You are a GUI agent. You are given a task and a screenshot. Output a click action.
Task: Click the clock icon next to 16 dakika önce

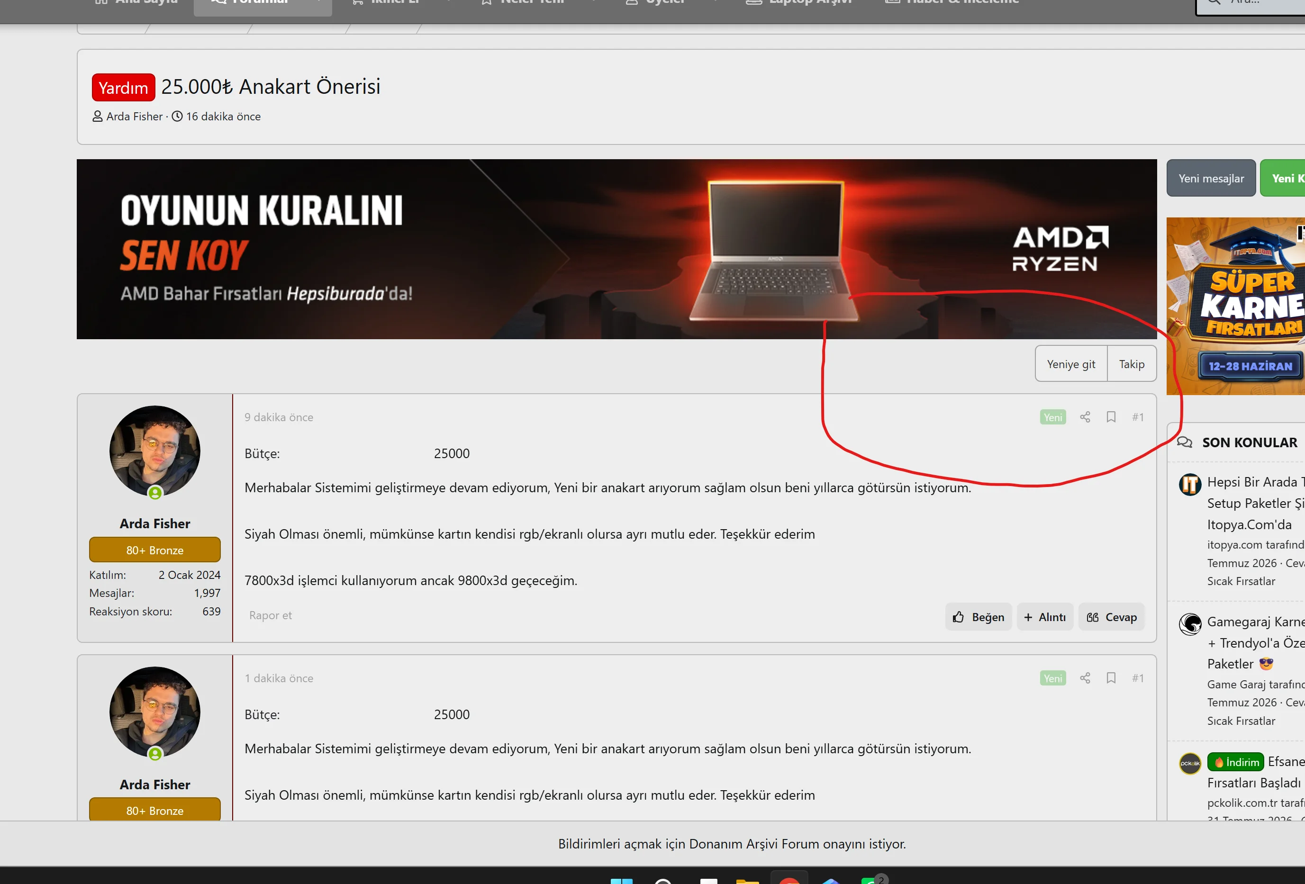point(177,116)
